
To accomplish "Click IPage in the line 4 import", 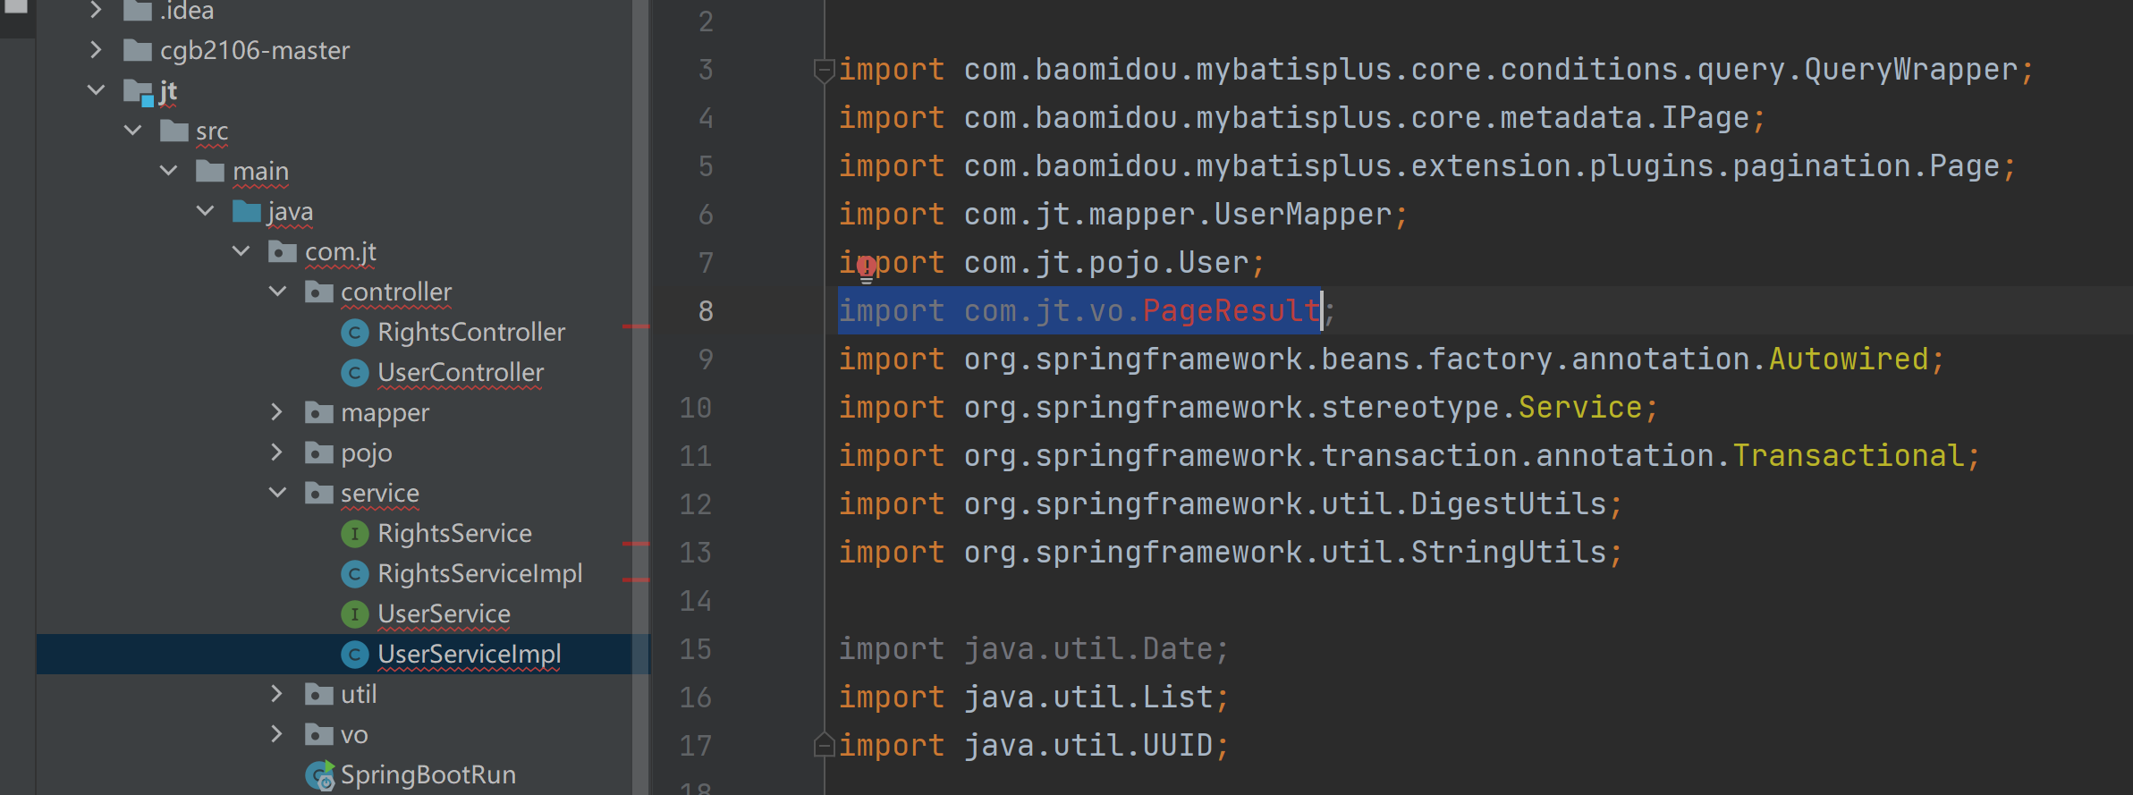I will pyautogui.click(x=1706, y=118).
